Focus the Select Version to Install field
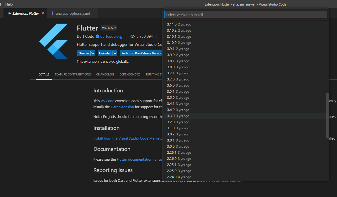The width and height of the screenshot is (337, 197). (246, 15)
